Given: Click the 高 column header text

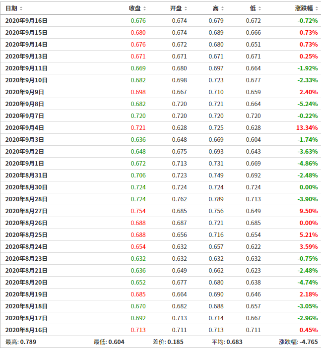Looking at the screenshot, I should (x=216, y=8).
